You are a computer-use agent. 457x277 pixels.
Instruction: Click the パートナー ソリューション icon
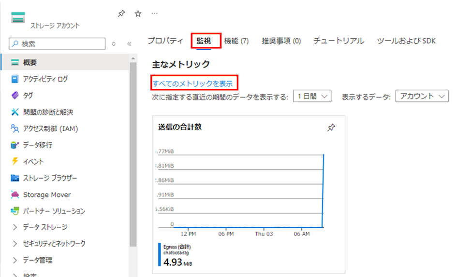(15, 211)
